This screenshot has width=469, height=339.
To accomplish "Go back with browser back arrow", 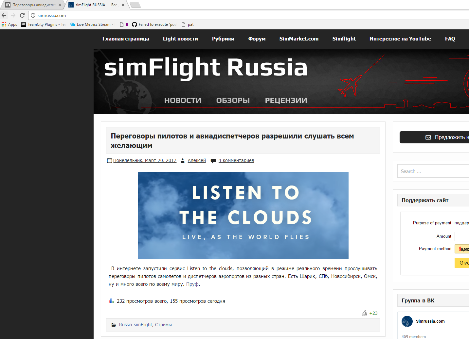I will [x=4, y=15].
